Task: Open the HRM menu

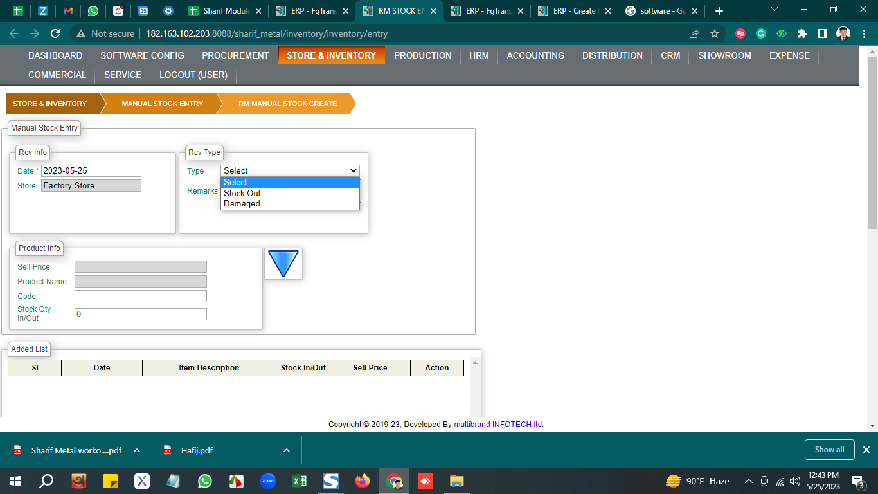Action: (479, 55)
